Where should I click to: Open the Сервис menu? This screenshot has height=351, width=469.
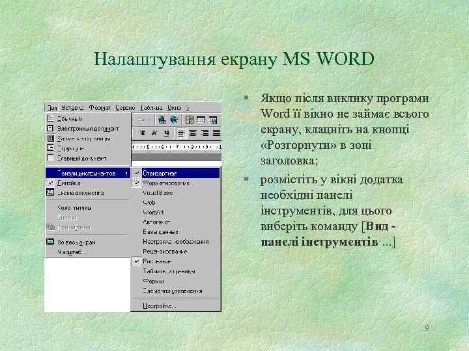coord(125,108)
